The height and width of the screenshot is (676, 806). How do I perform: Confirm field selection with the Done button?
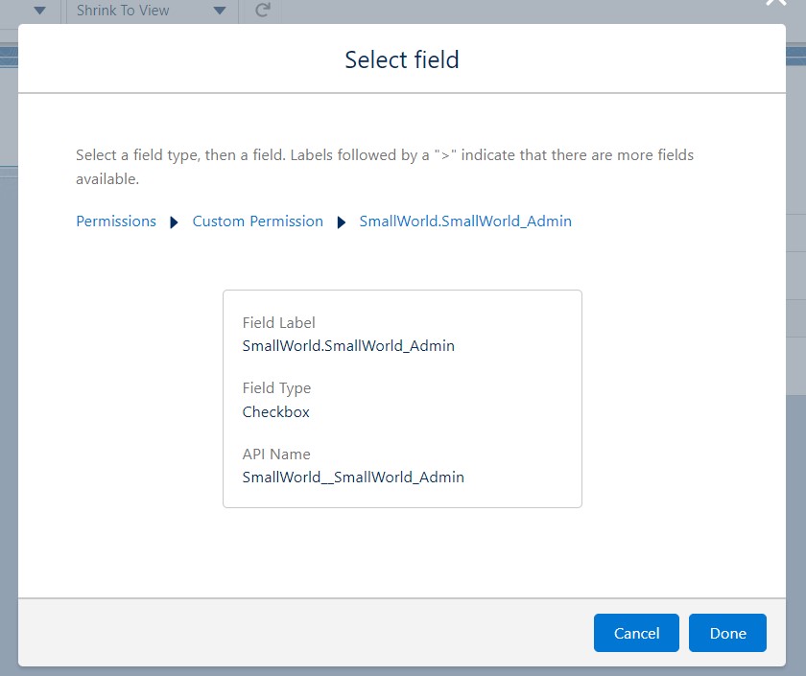tap(727, 633)
